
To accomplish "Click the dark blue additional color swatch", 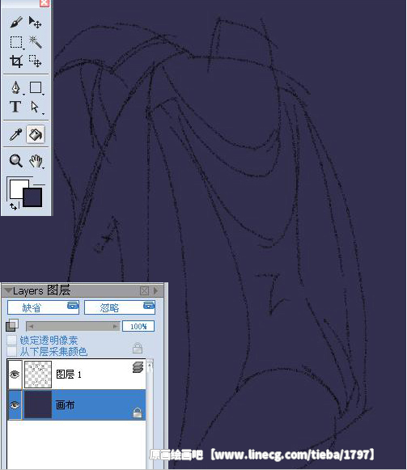I will [x=32, y=197].
